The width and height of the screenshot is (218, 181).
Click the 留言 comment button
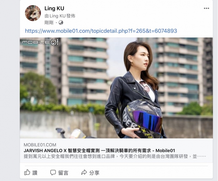tap(59, 173)
